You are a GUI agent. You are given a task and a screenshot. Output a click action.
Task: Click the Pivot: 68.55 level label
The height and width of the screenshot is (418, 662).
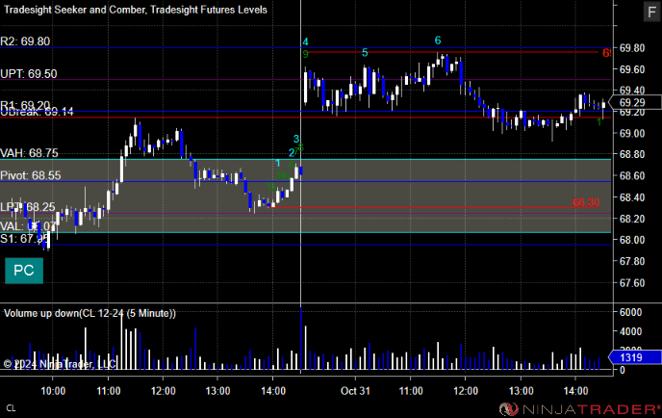click(31, 175)
